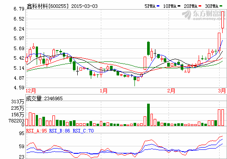Click the tall green candlestick in late January

click(x=148, y=48)
